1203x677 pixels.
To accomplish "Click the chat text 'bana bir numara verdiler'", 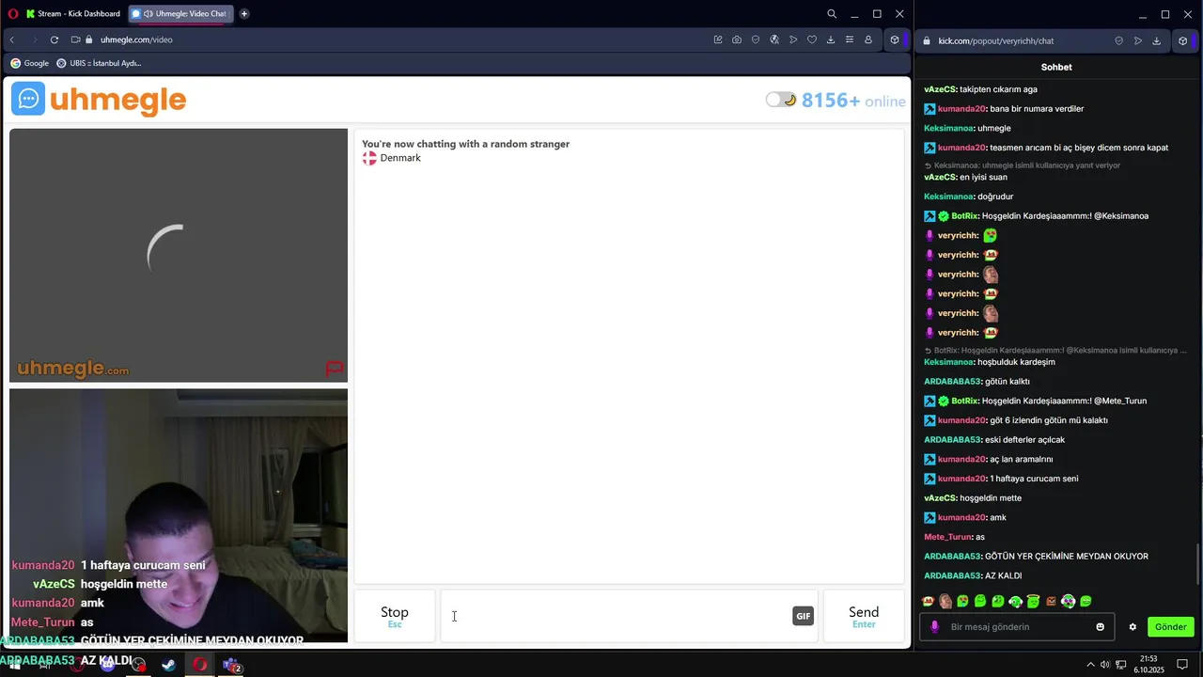I will (x=1037, y=109).
